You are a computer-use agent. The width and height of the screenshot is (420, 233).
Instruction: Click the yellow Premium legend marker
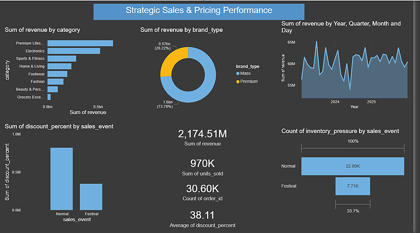[x=238, y=81]
